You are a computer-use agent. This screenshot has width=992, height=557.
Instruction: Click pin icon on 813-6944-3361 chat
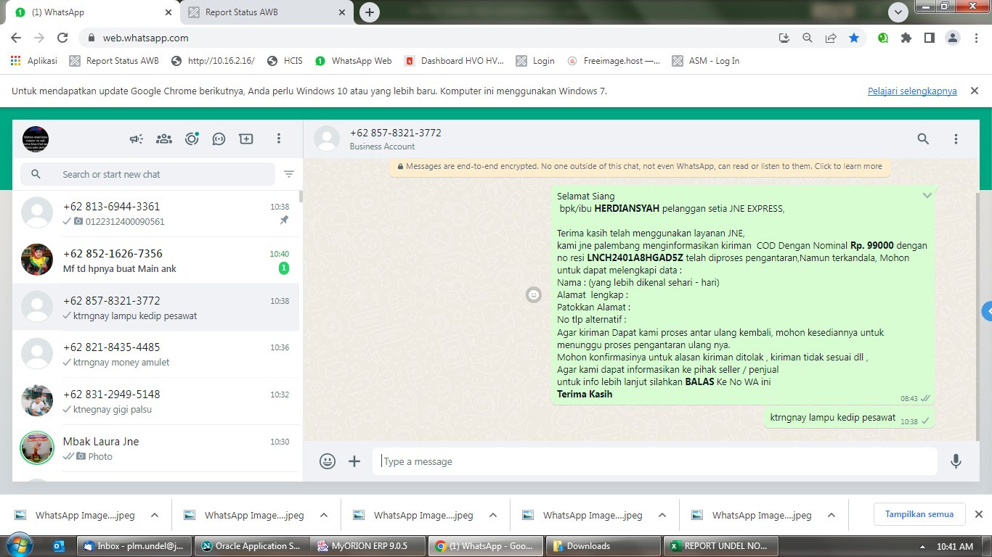pyautogui.click(x=284, y=220)
